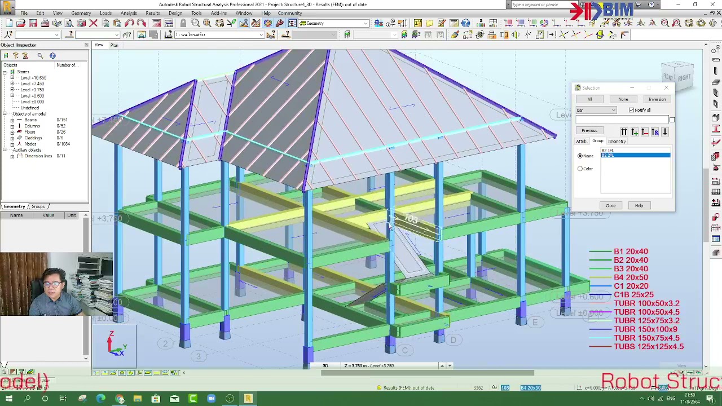Click the Previous button
Viewport: 722px width, 406px height.
589,130
